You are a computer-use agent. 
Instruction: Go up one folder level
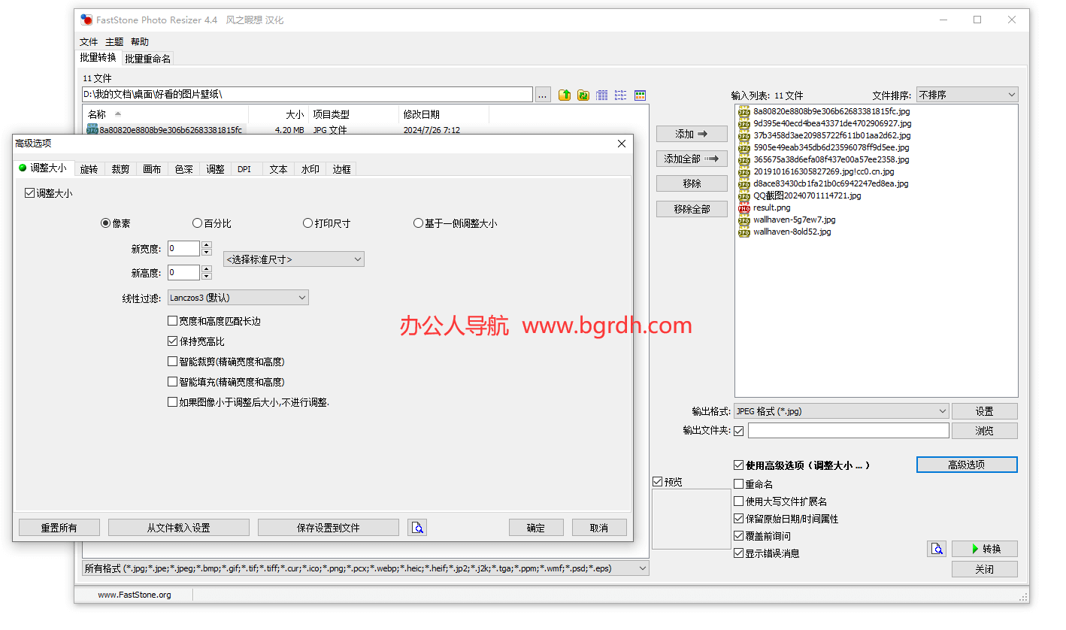coord(564,95)
